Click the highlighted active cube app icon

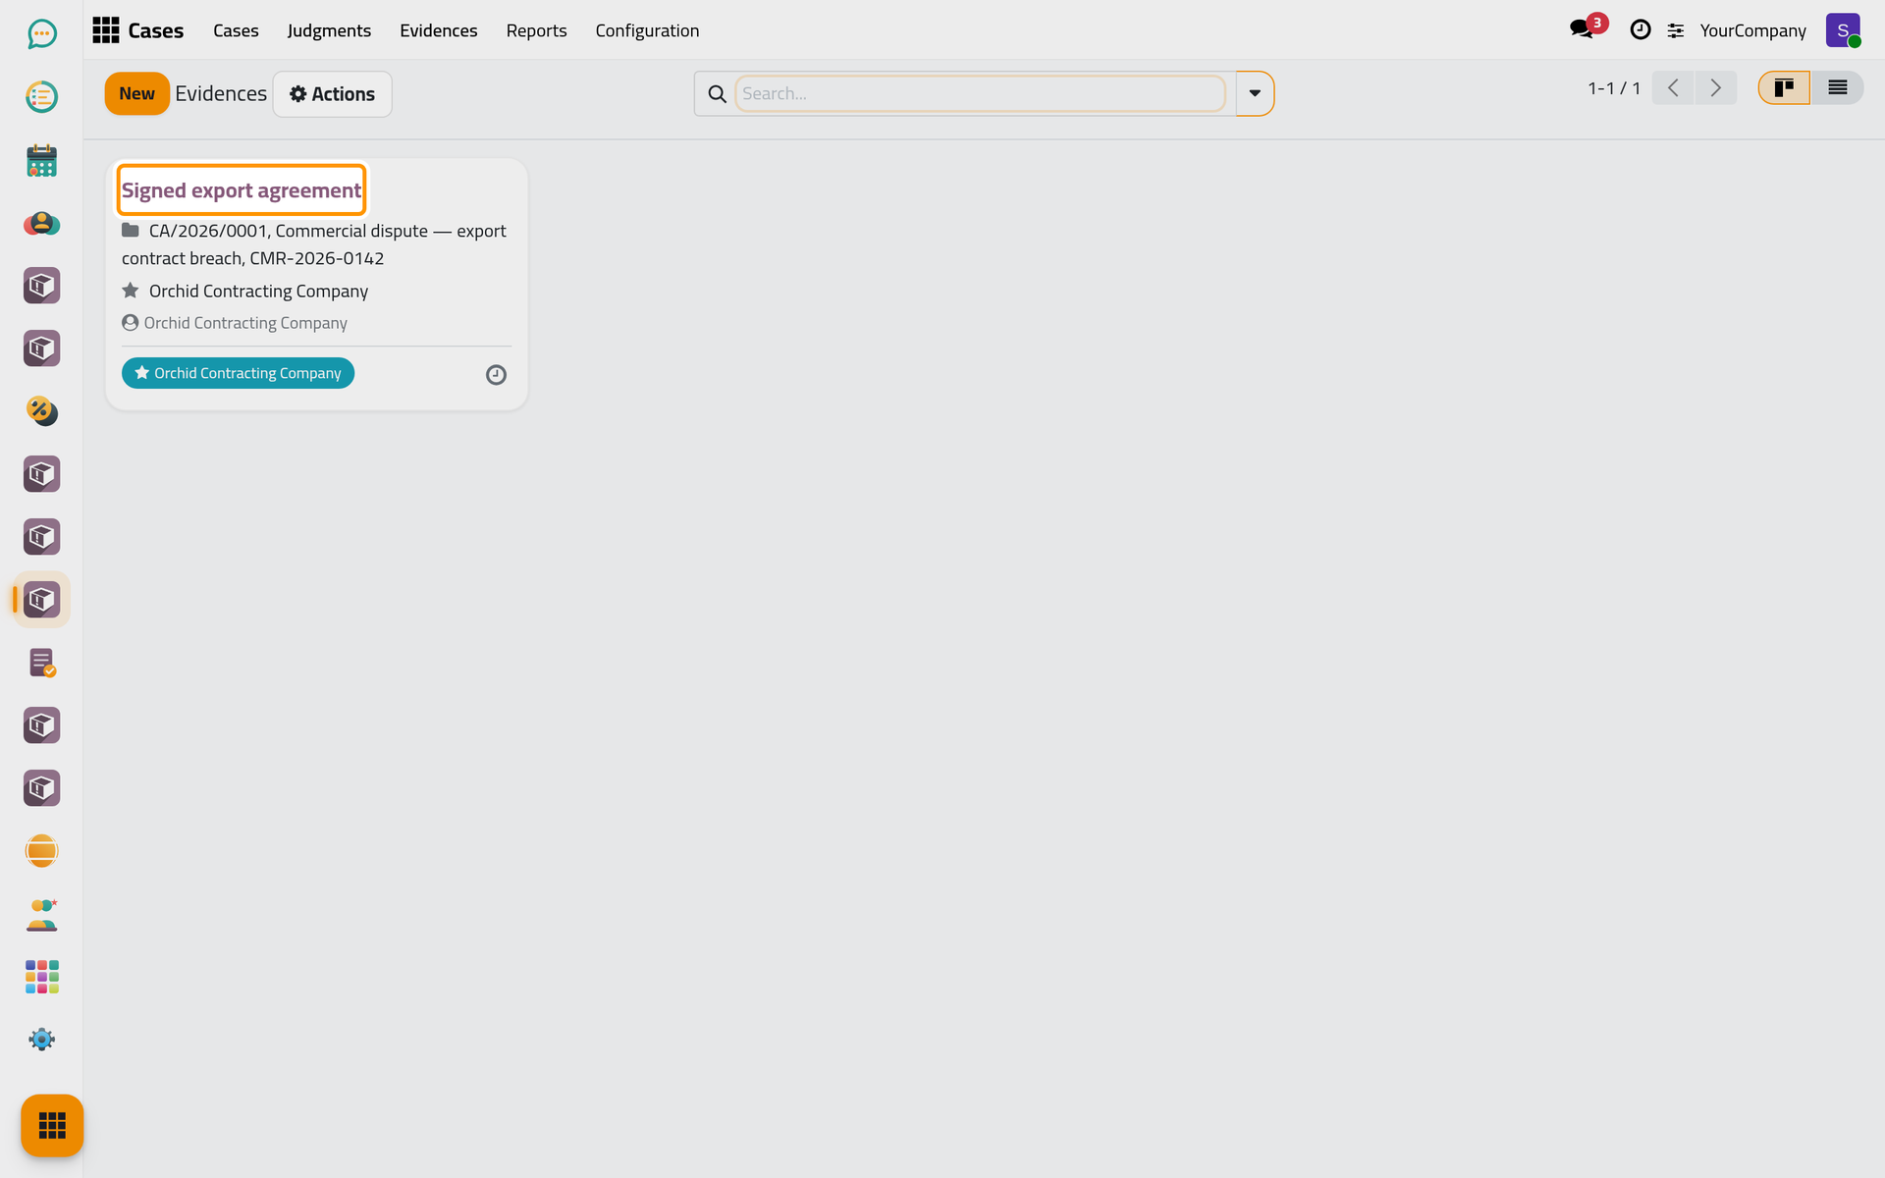(x=41, y=600)
